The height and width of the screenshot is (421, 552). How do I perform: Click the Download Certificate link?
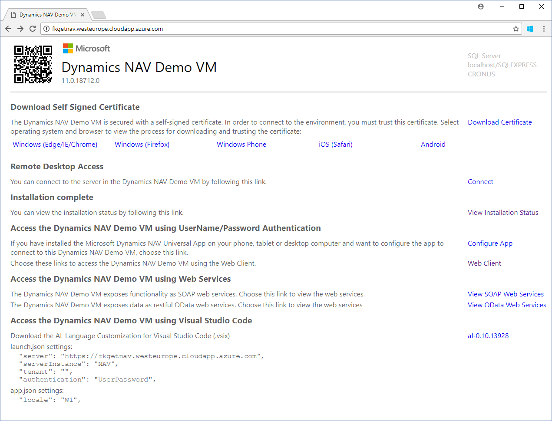tap(499, 122)
